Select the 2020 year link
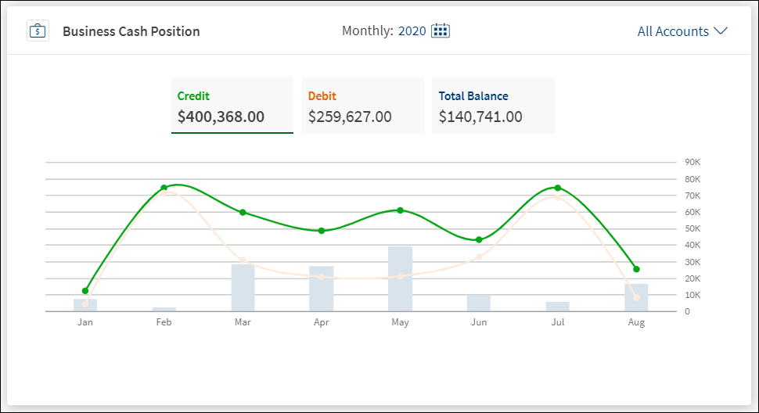The image size is (759, 413). (x=412, y=31)
